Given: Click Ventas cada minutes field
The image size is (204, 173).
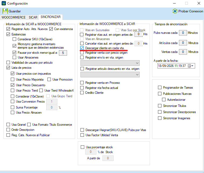Looking at the screenshot, I should pyautogui.click(x=183, y=52).
